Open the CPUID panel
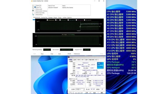 coord(69,54)
